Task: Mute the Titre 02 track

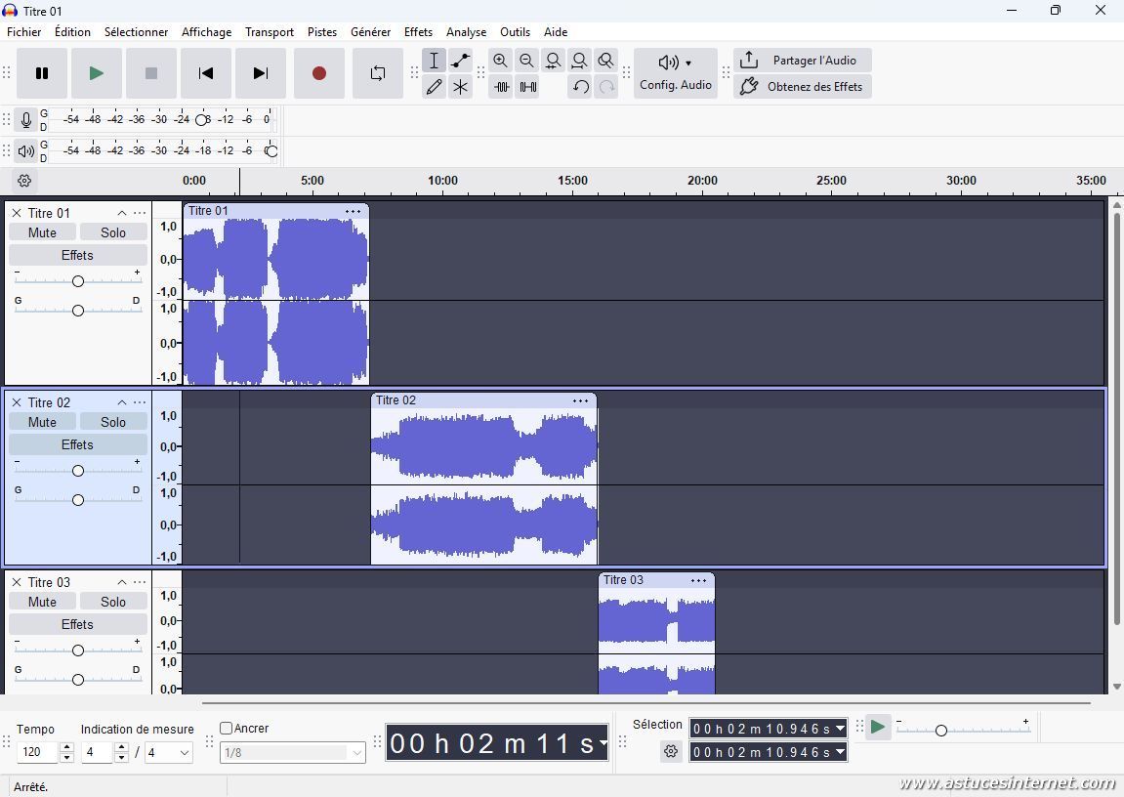Action: click(42, 422)
